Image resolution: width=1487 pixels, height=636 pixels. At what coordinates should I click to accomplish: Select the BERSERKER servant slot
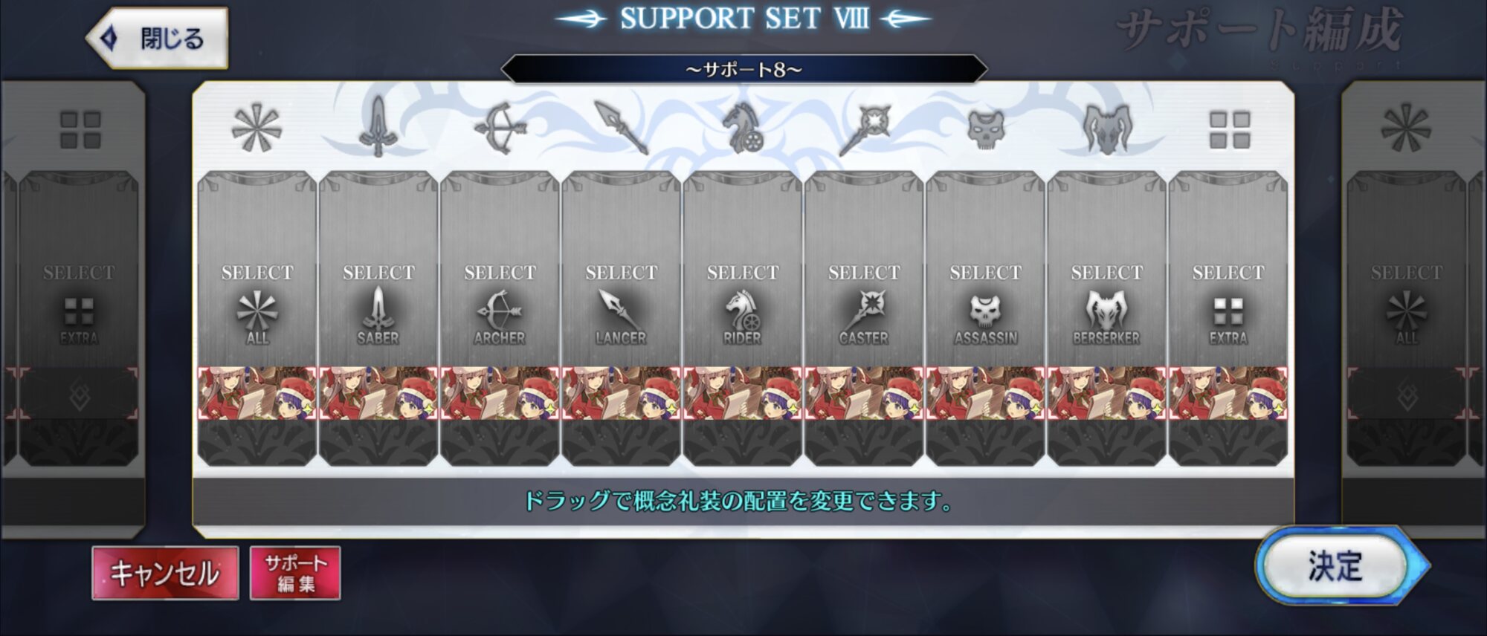pyautogui.click(x=1106, y=270)
